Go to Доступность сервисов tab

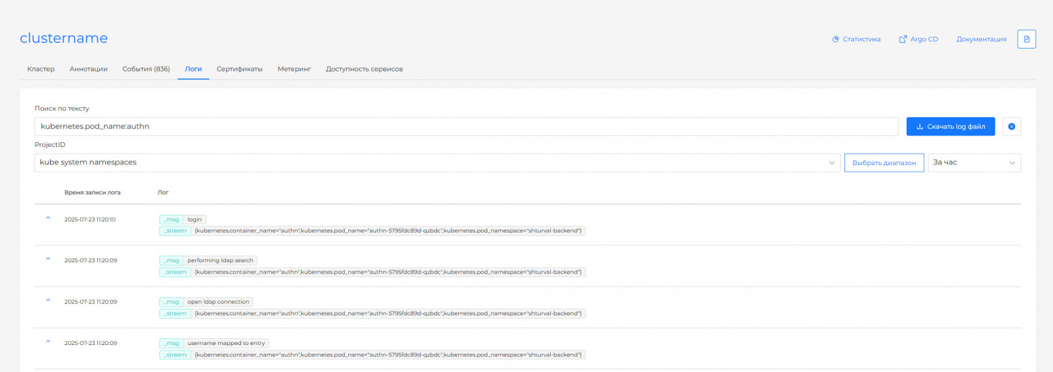364,69
